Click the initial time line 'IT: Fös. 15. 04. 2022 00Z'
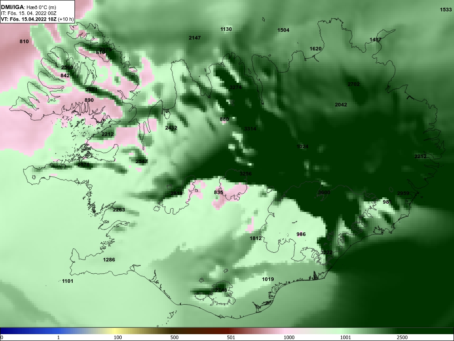Viewport: 454px width, 341px height. click(x=28, y=13)
